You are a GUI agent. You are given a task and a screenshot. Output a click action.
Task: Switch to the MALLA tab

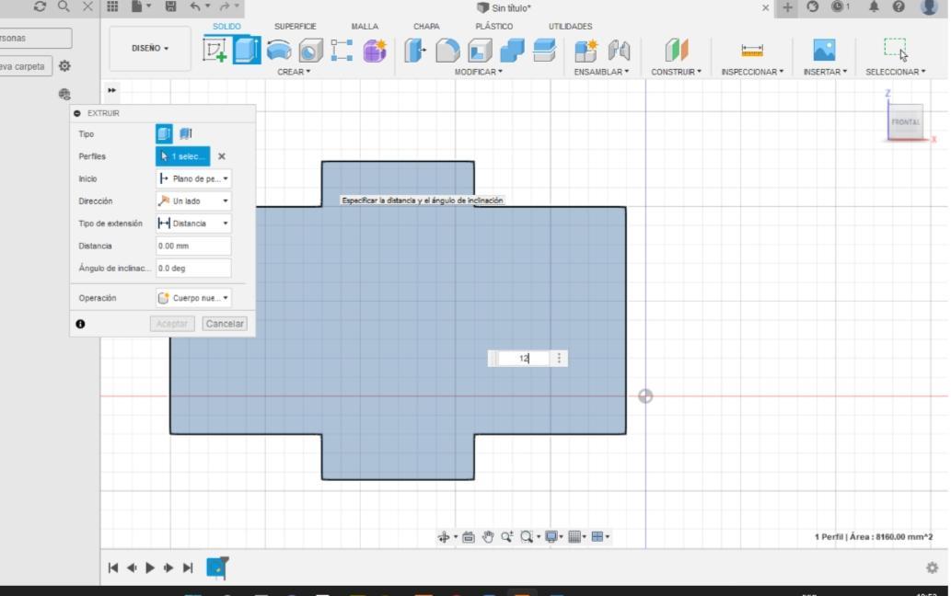[365, 26]
